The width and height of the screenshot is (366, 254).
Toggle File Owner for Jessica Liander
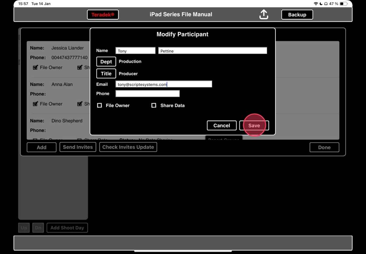35,67
